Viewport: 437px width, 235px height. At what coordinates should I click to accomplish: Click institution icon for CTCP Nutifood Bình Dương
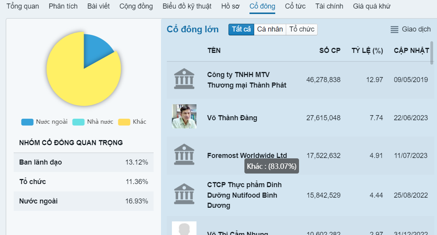[184, 194]
